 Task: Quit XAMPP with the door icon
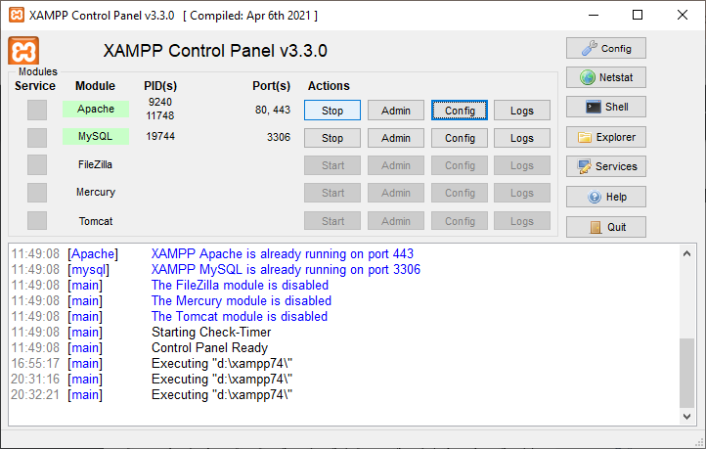(x=606, y=227)
